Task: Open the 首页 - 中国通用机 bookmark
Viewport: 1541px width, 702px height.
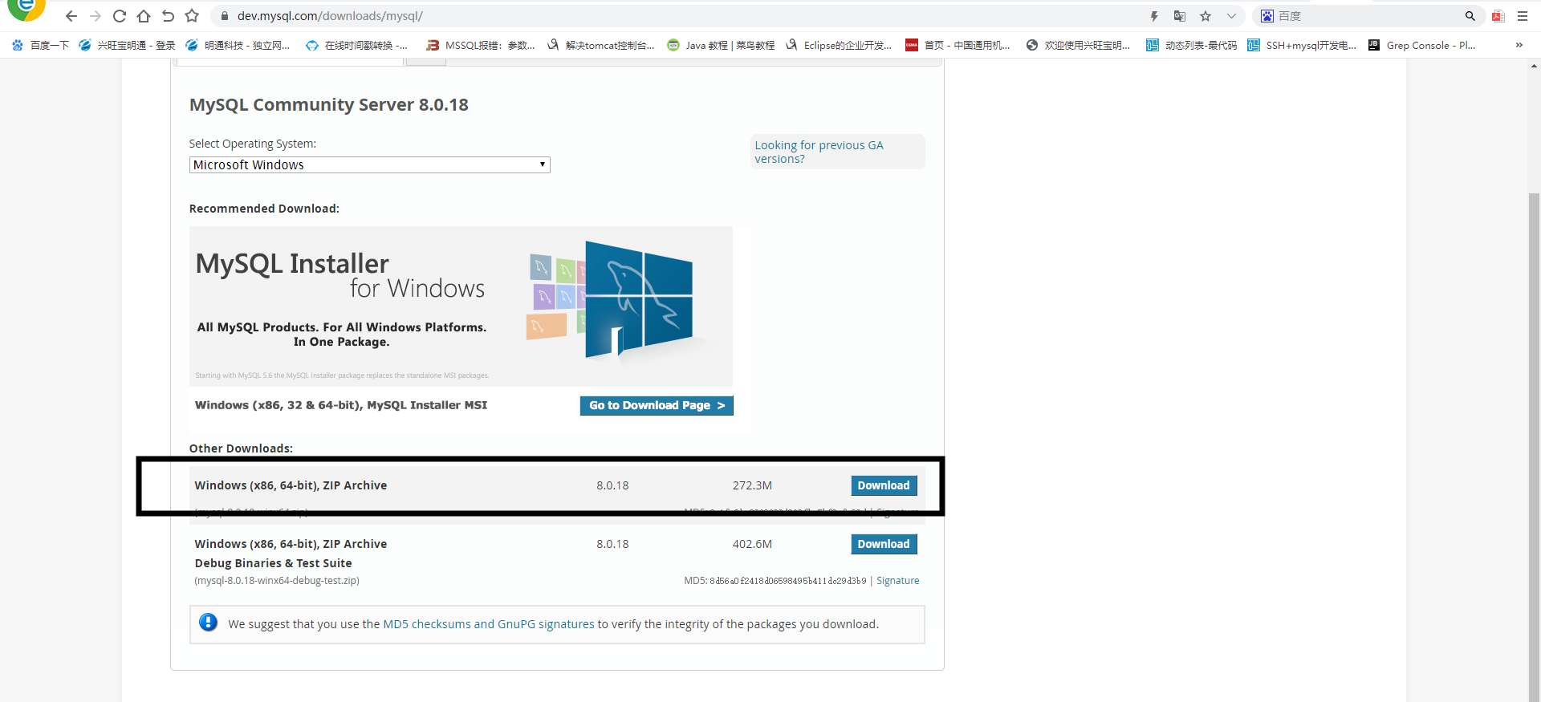Action: pos(958,45)
